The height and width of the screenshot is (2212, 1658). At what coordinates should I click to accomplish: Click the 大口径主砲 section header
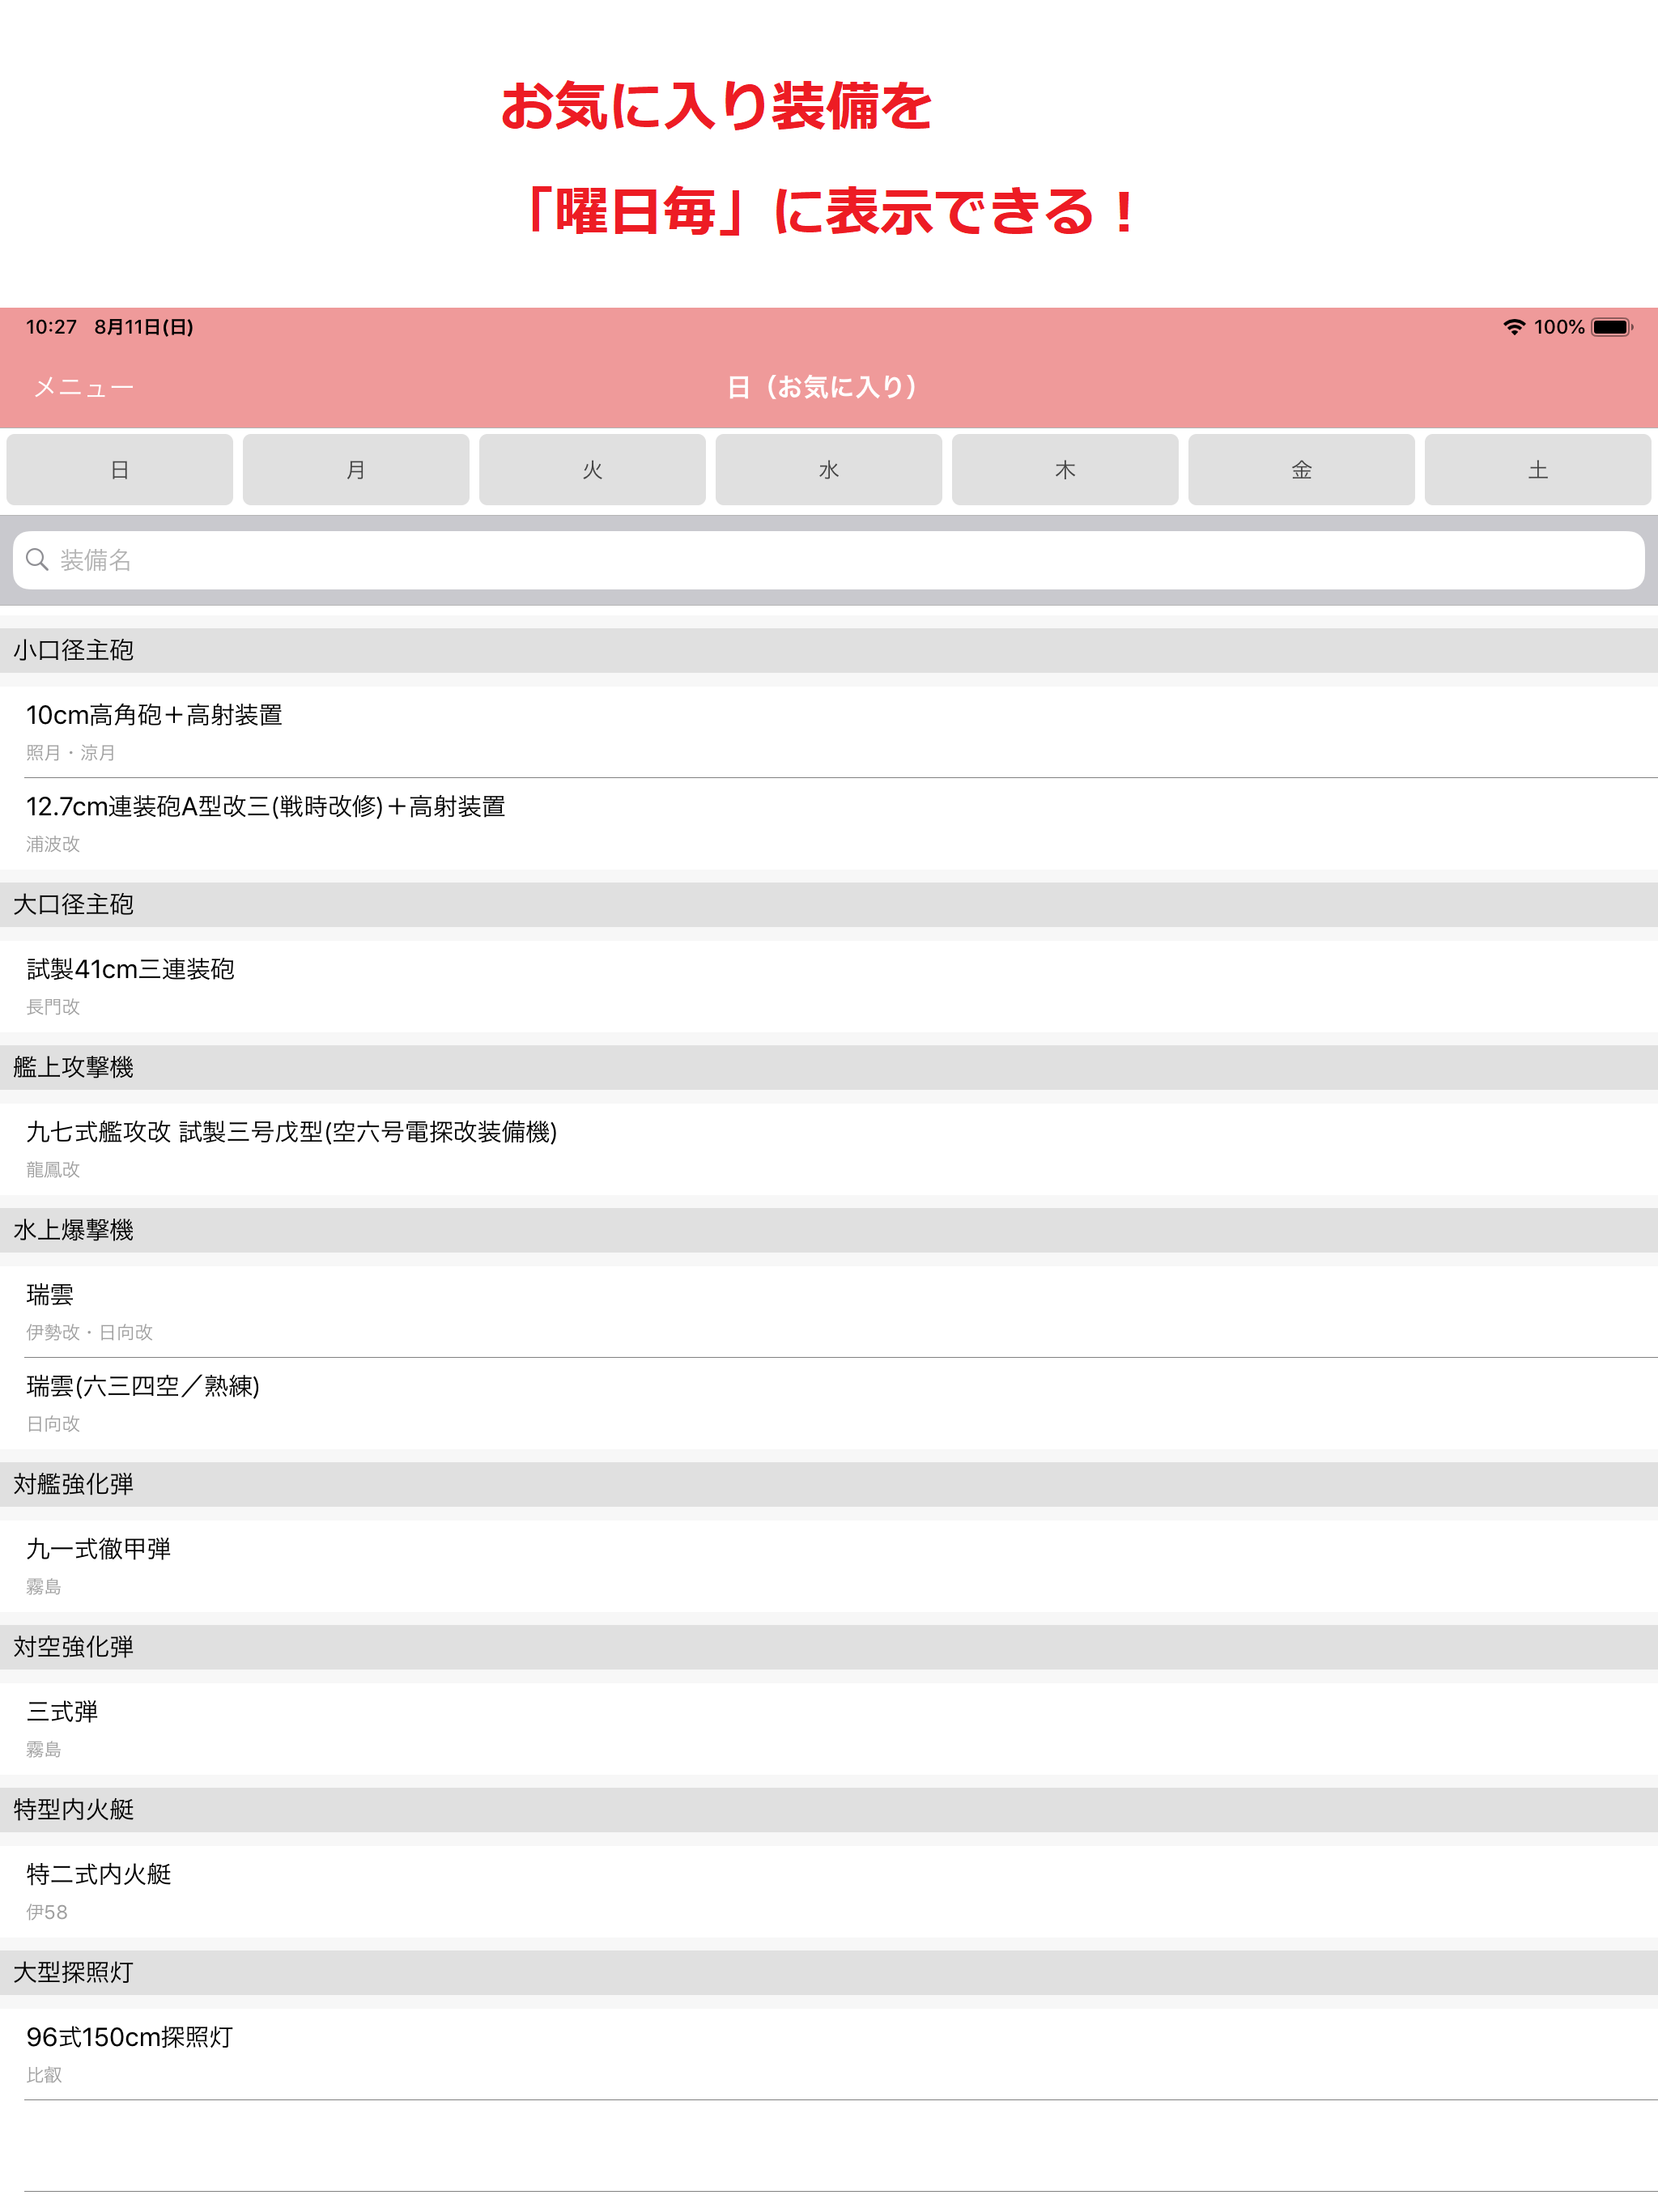point(829,904)
